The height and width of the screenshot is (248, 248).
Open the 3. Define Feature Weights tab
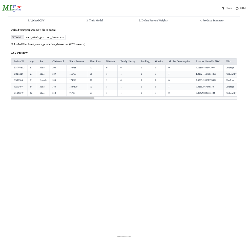pos(153,20)
